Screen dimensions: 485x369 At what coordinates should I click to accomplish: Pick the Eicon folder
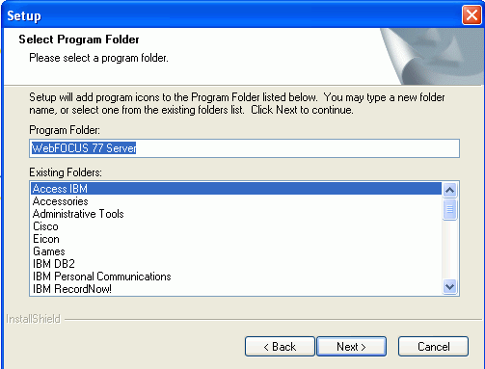(x=236, y=239)
